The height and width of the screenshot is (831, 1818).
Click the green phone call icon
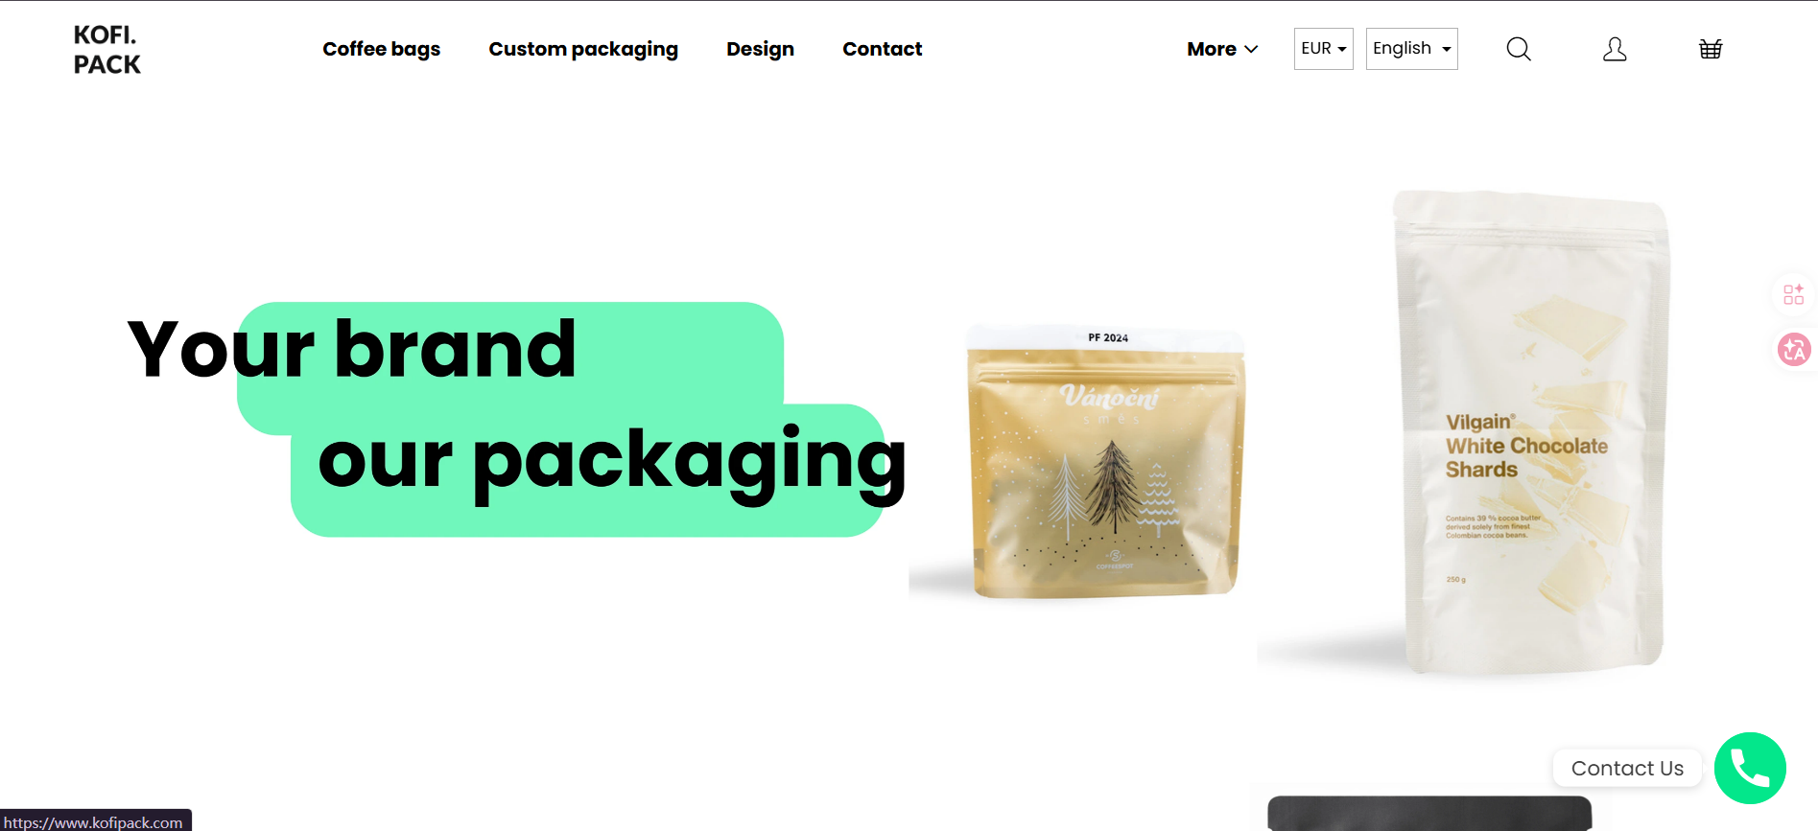coord(1750,768)
